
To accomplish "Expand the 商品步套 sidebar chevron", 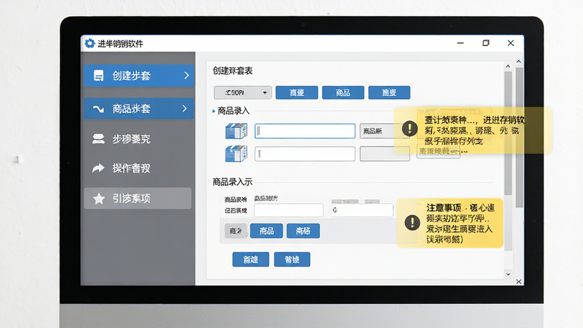I will 184,109.
